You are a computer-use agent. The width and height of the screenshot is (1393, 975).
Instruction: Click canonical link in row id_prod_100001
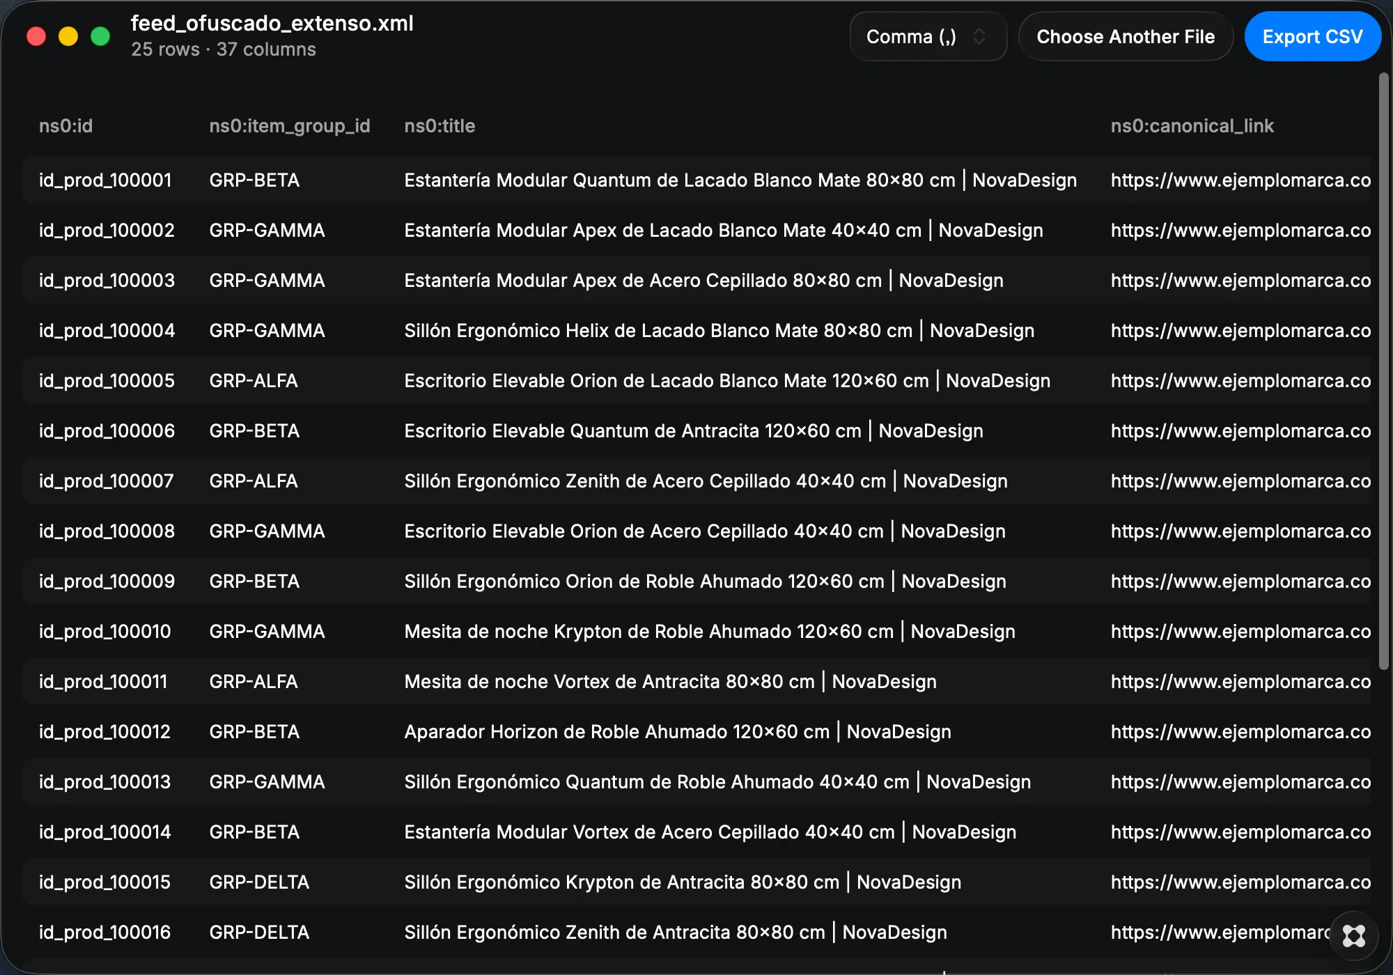click(1240, 180)
